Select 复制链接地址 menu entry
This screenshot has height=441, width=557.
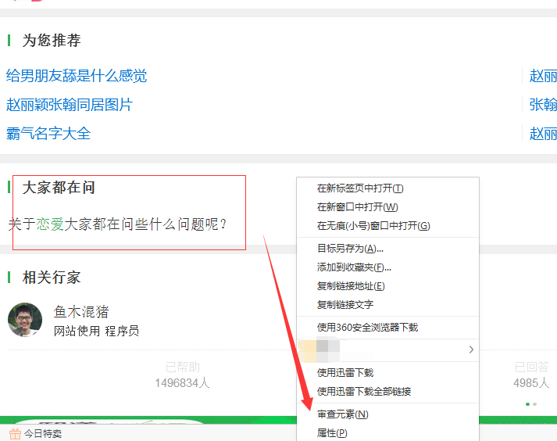351,286
